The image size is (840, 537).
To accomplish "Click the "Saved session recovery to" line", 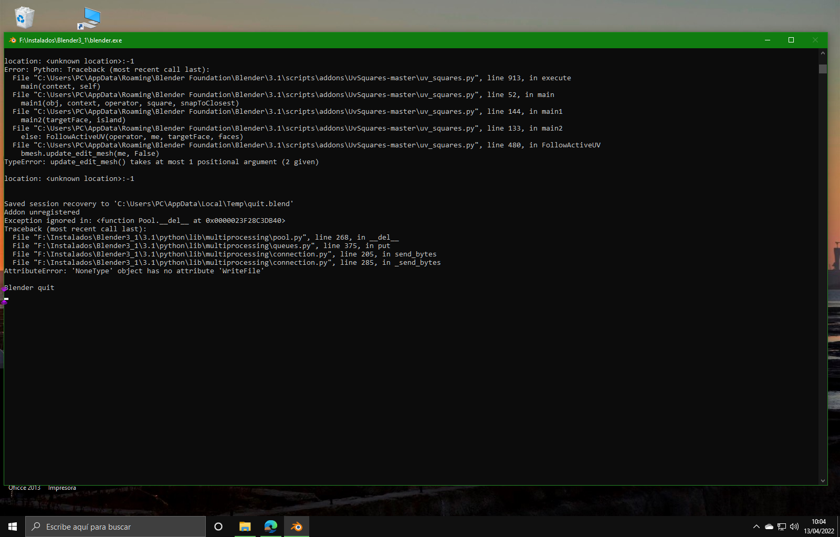I will (x=149, y=204).
